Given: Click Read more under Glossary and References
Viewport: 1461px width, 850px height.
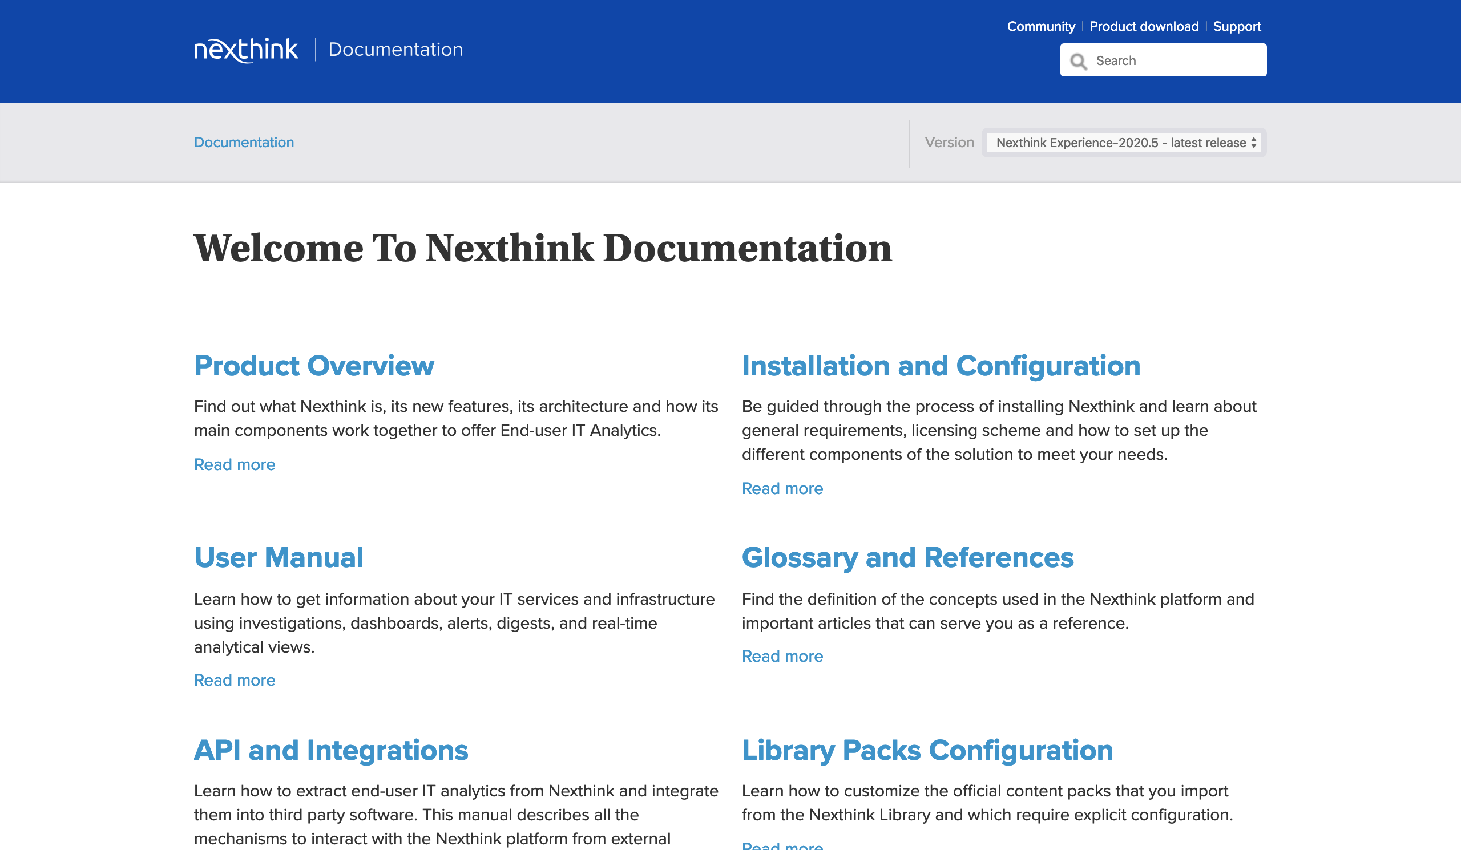Looking at the screenshot, I should tap(782, 656).
